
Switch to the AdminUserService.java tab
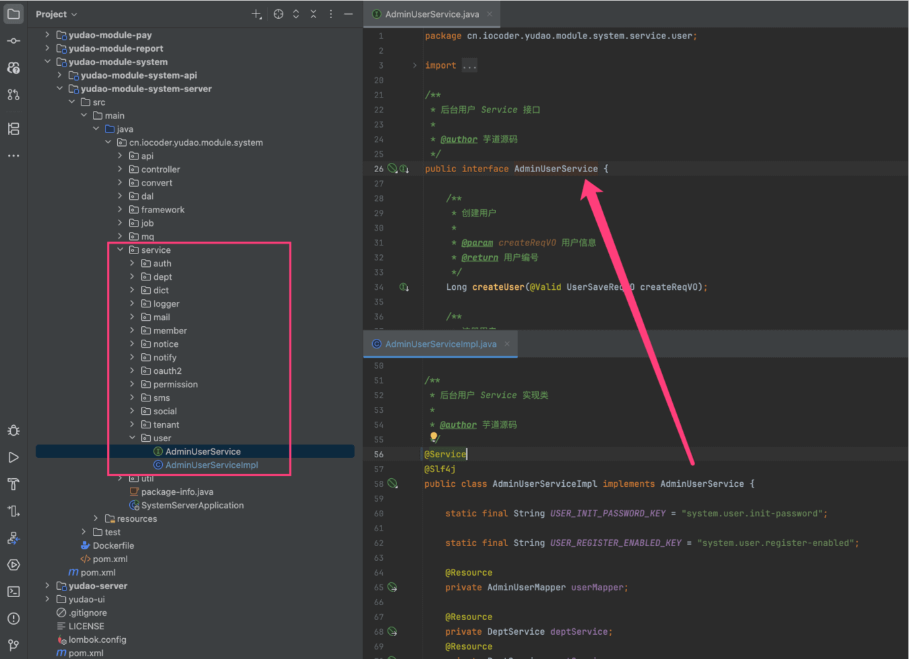(432, 14)
